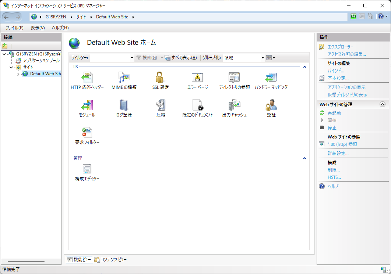The width and height of the screenshot is (391, 274).
Task: Open the ディレクトリの参照 feature
Action: (x=234, y=81)
